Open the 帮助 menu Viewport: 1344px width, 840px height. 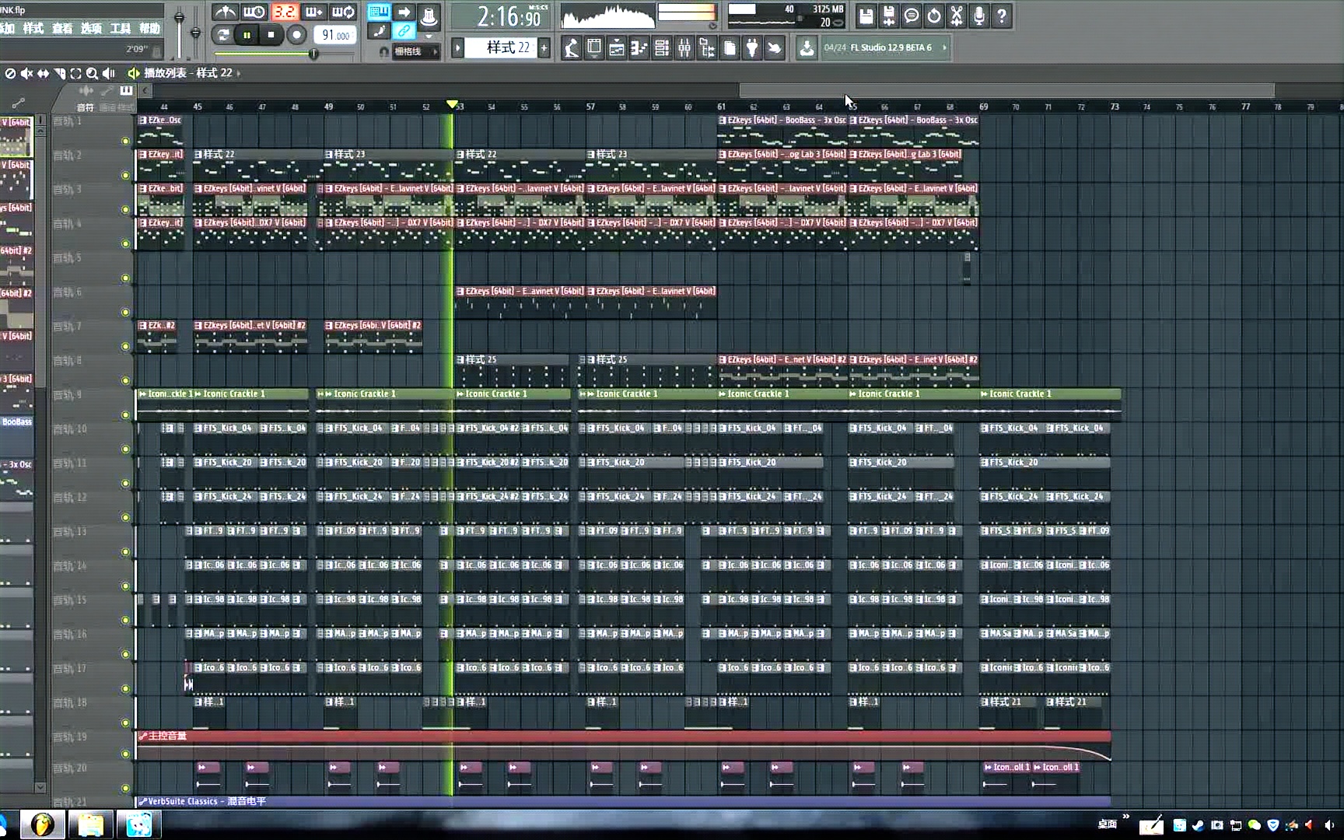click(x=149, y=28)
